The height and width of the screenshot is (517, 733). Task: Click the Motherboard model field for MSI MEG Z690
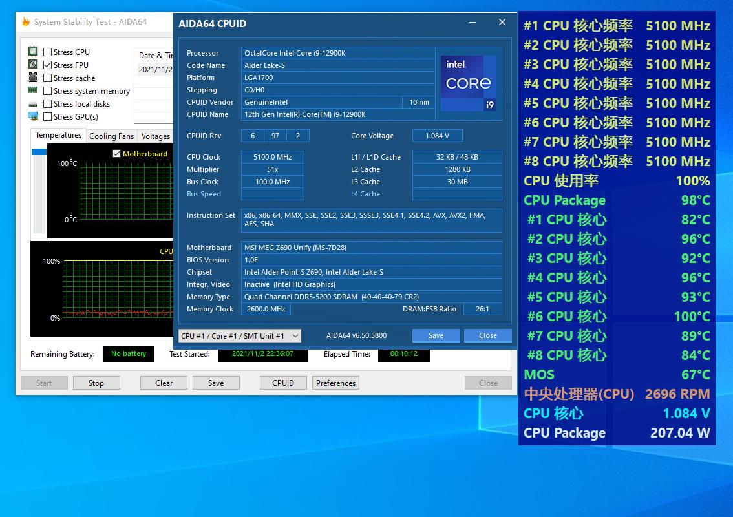(371, 248)
